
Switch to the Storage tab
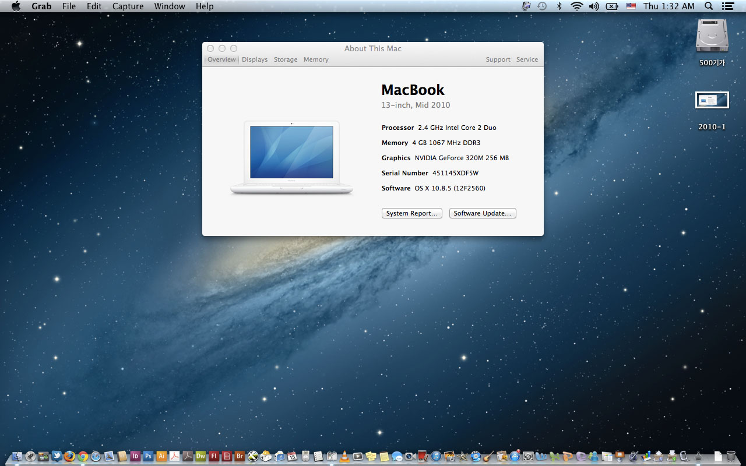pyautogui.click(x=286, y=59)
